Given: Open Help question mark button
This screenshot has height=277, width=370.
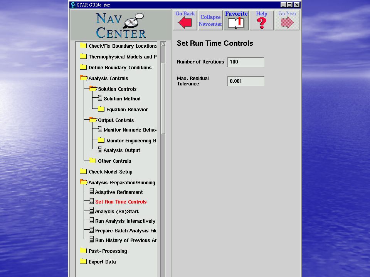Looking at the screenshot, I should (262, 20).
